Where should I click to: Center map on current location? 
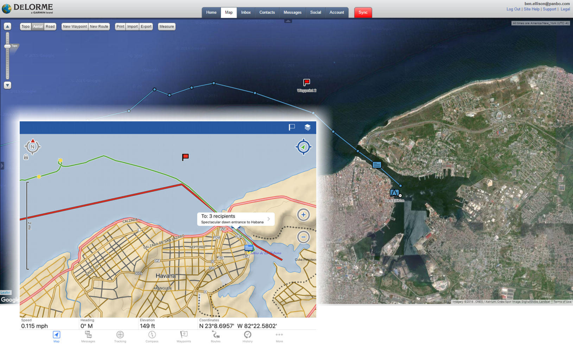point(303,147)
